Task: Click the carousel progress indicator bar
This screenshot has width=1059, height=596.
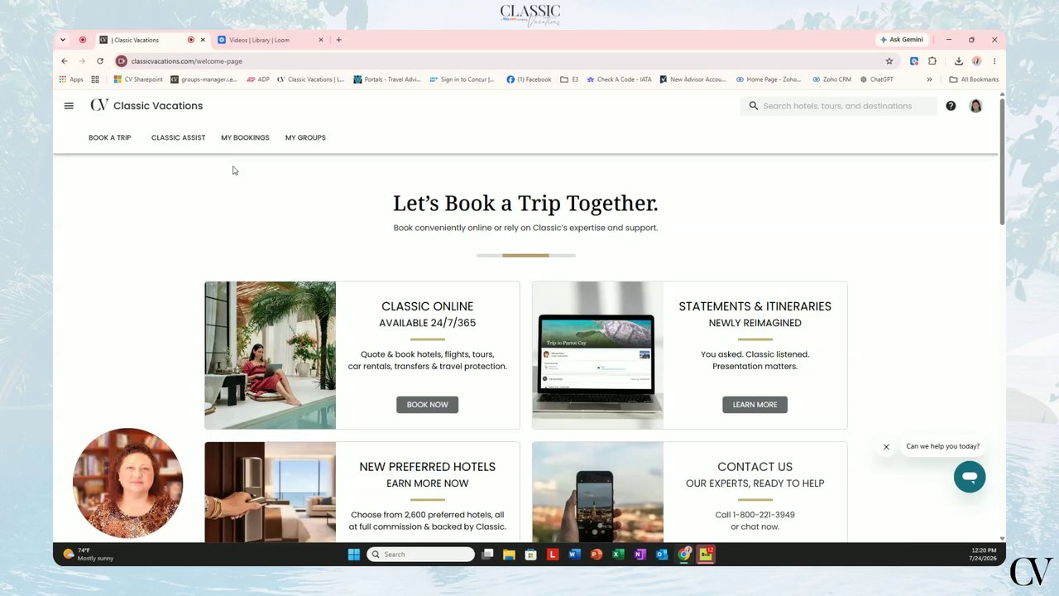Action: [525, 256]
